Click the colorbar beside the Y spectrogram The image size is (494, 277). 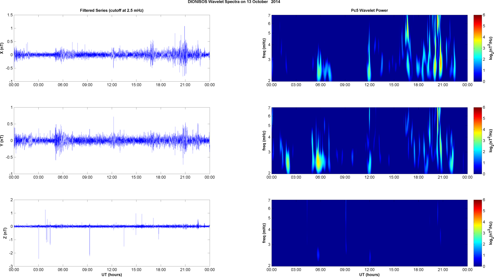477,140
